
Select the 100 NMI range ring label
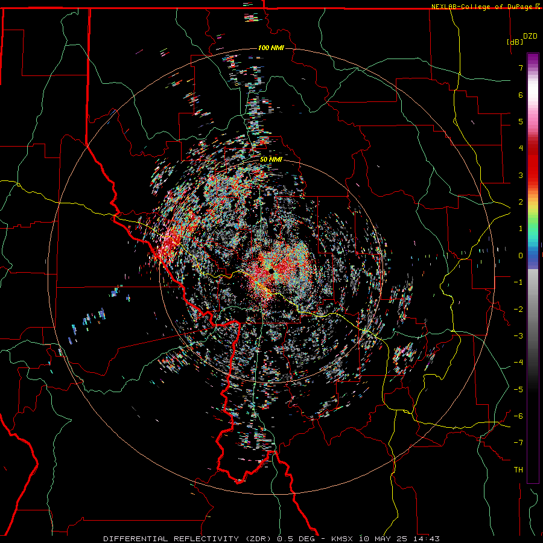pyautogui.click(x=271, y=48)
